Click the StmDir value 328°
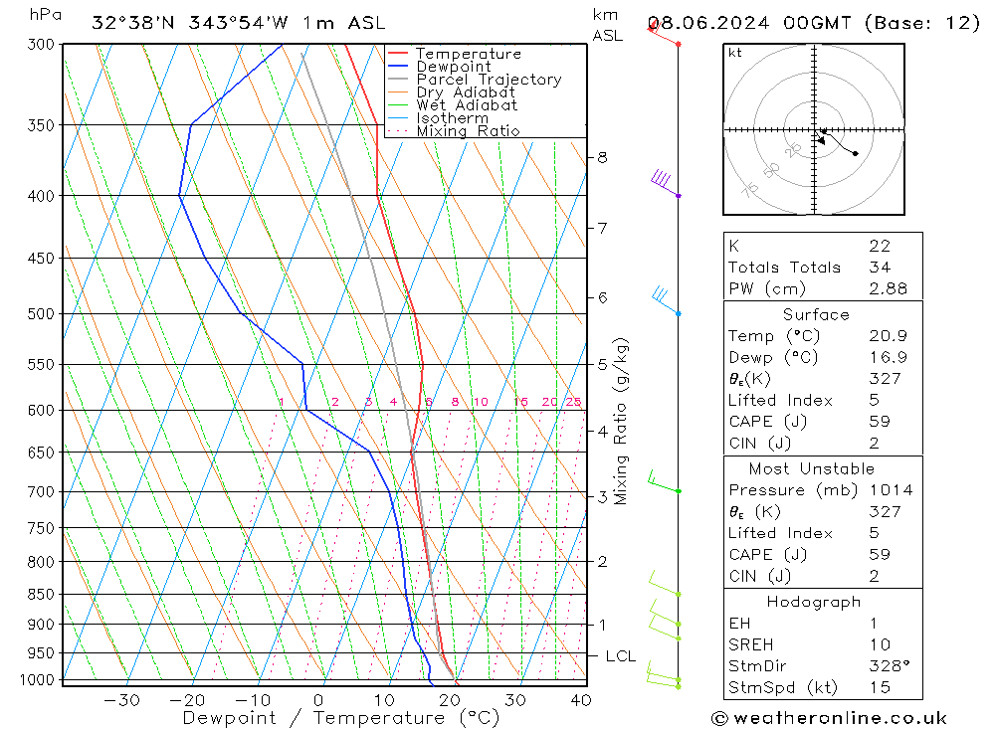The width and height of the screenshot is (995, 729). [x=890, y=666]
